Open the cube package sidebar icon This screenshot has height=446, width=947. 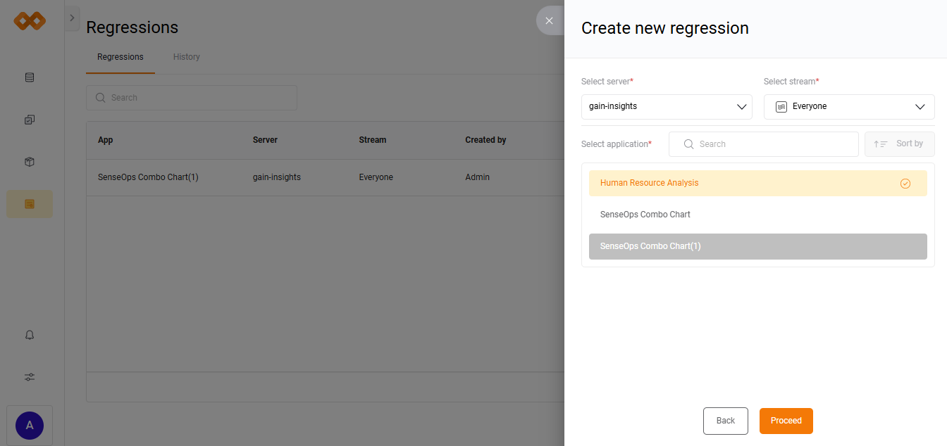pyautogui.click(x=30, y=162)
